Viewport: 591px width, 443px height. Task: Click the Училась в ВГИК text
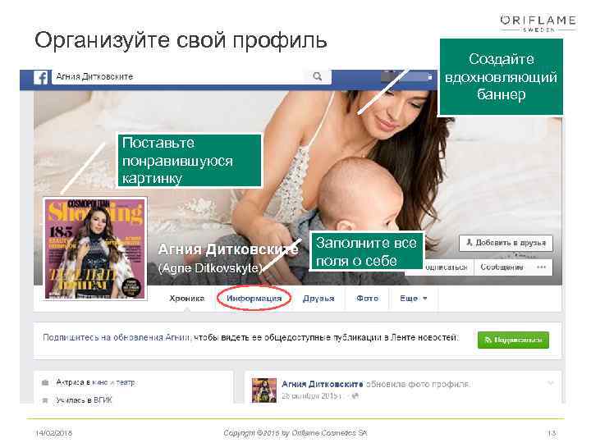click(x=84, y=400)
